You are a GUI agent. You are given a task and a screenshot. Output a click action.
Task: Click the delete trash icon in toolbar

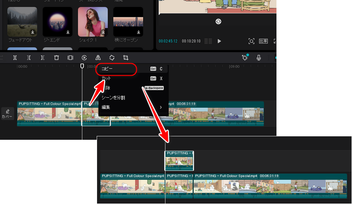(x=56, y=58)
